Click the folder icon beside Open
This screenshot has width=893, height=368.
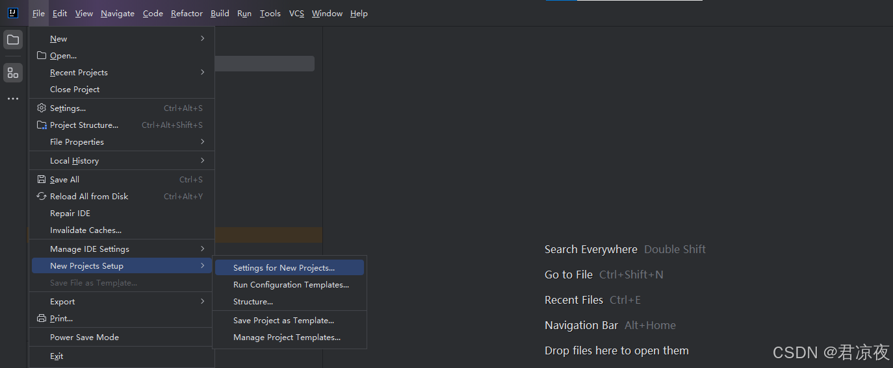coord(42,55)
